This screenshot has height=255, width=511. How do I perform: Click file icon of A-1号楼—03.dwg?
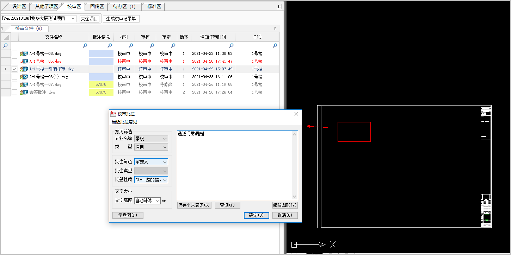[24, 54]
